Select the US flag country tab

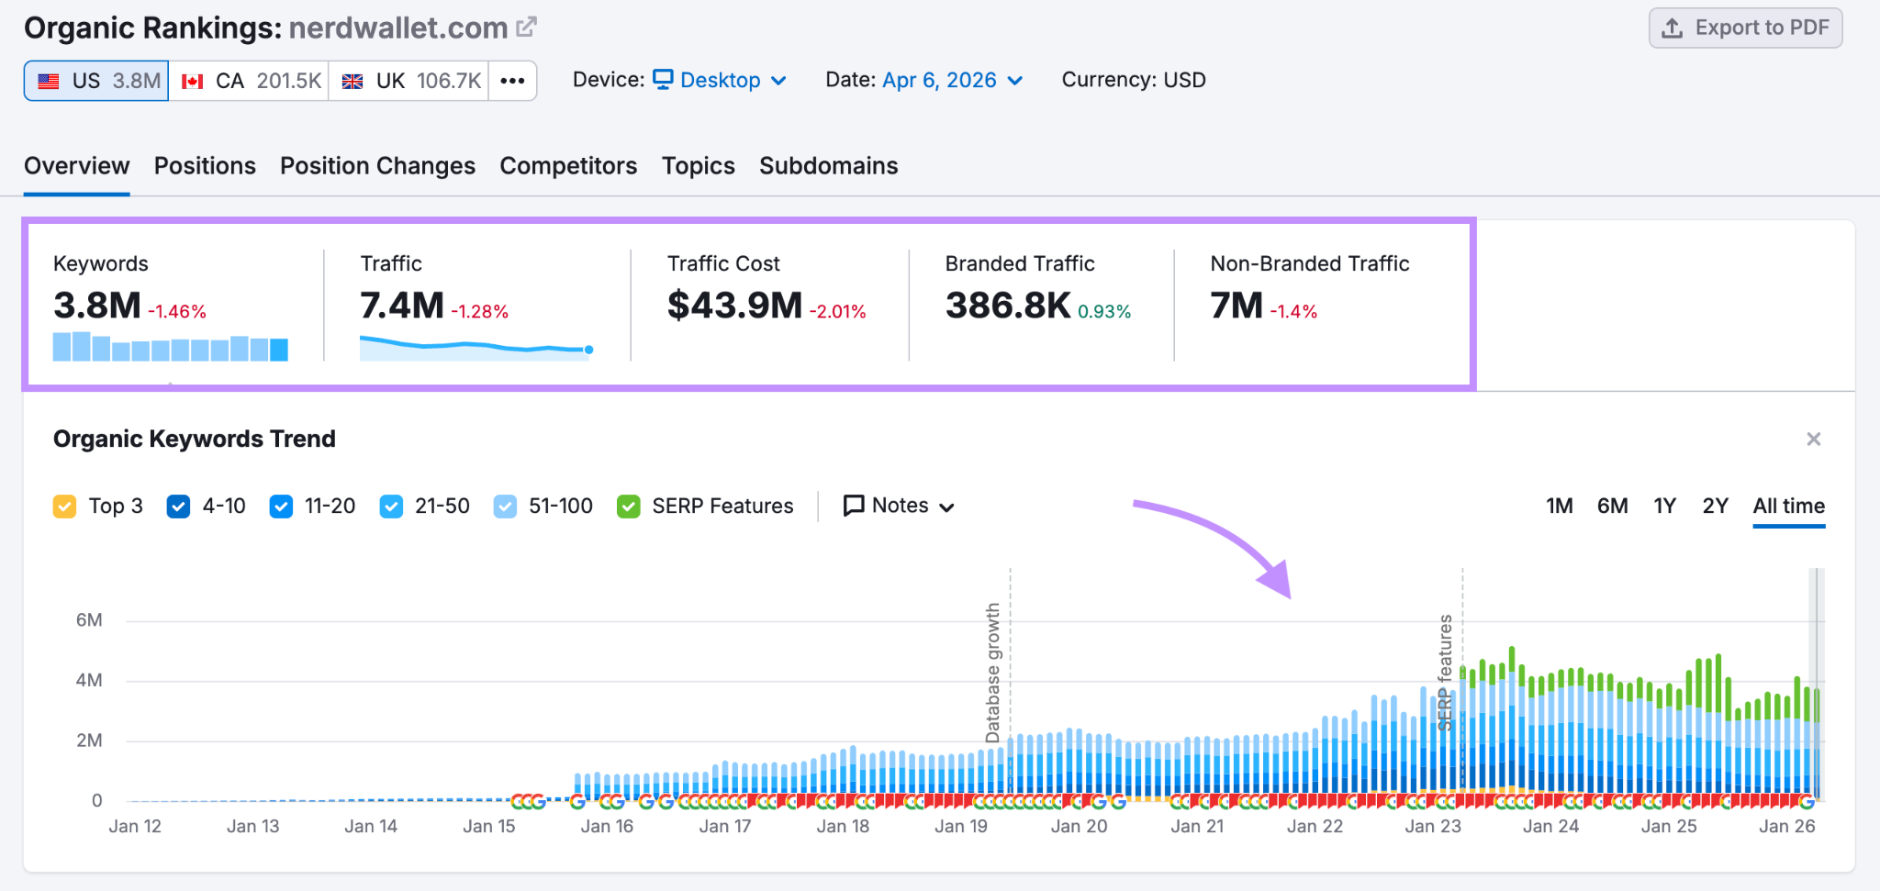point(95,80)
